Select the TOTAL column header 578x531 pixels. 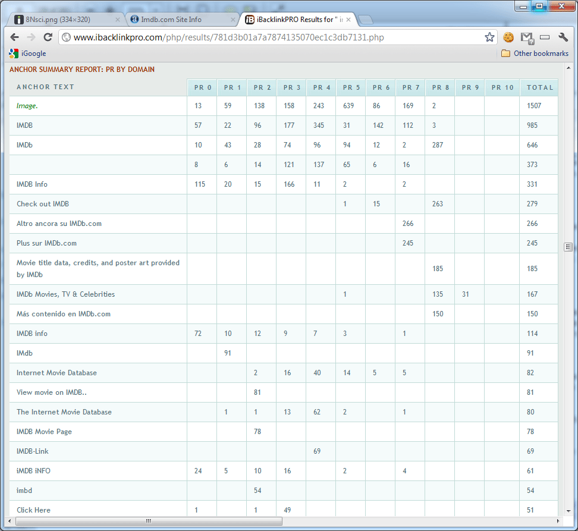click(539, 87)
